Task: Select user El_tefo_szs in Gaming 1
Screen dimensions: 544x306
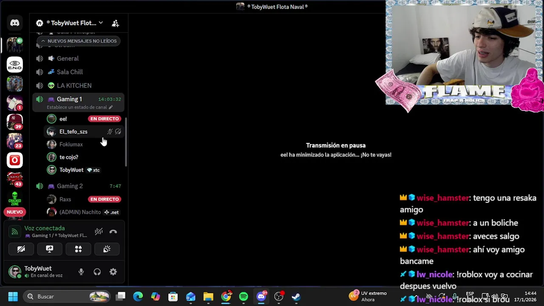Action: point(84,132)
